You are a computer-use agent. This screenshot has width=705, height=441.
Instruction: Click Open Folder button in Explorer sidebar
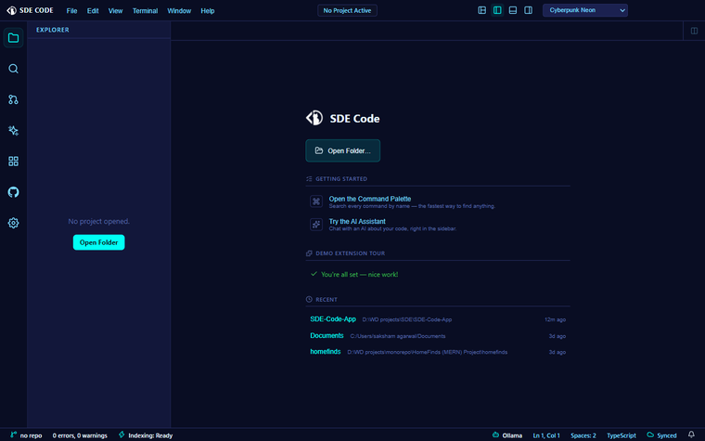point(99,242)
